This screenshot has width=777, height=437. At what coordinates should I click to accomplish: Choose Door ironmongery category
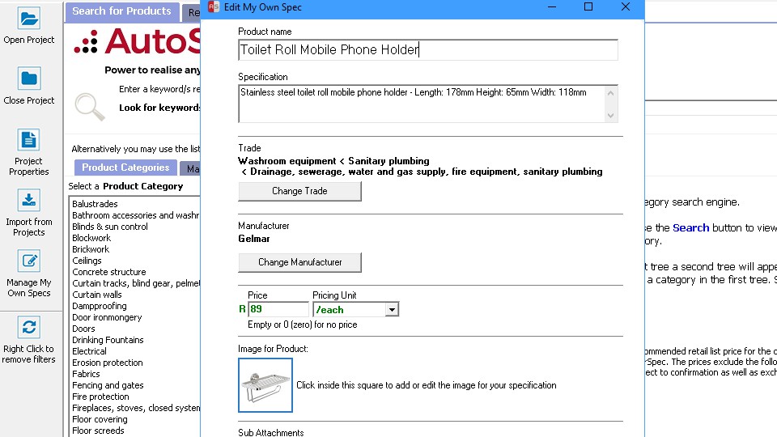tap(107, 317)
